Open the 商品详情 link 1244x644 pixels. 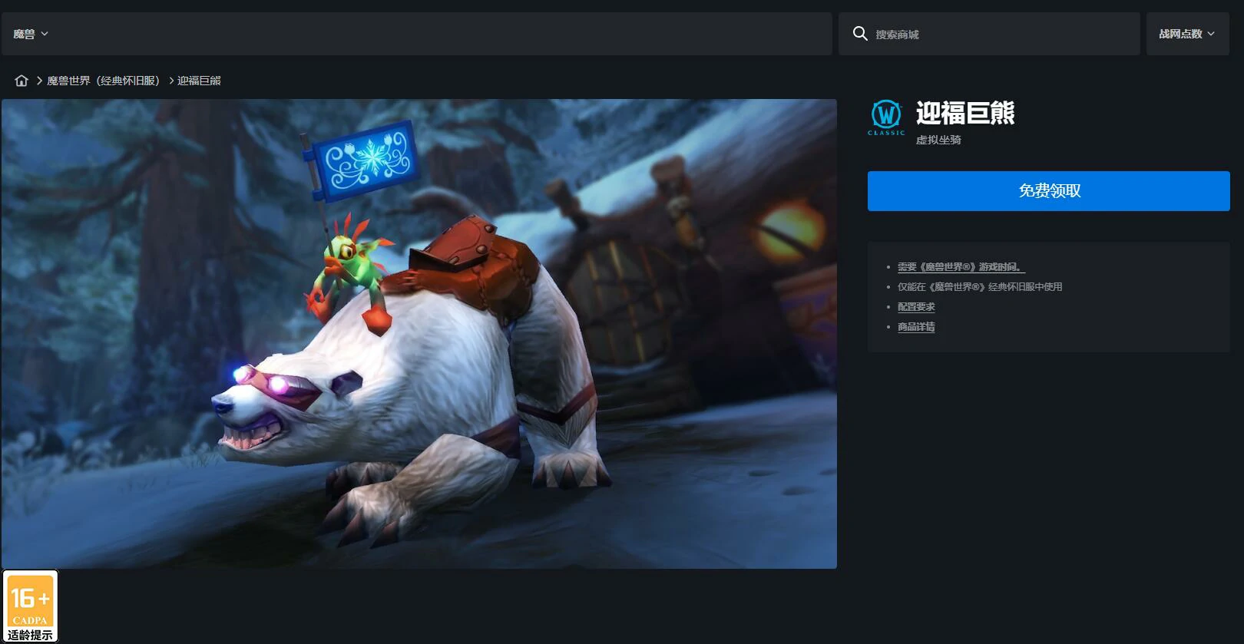[916, 327]
